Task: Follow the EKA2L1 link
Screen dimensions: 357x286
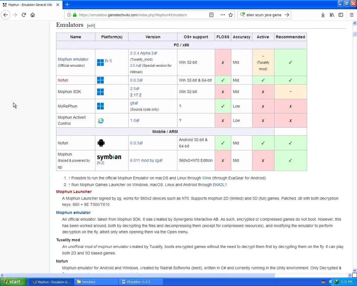Action: 220,185
